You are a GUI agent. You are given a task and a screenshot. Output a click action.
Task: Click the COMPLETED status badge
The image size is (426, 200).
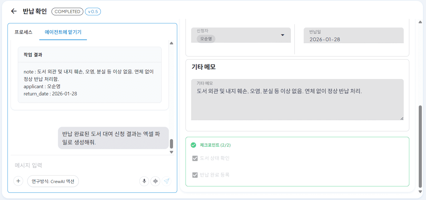67,11
